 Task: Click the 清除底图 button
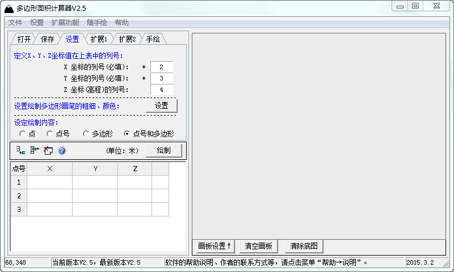[x=304, y=246]
